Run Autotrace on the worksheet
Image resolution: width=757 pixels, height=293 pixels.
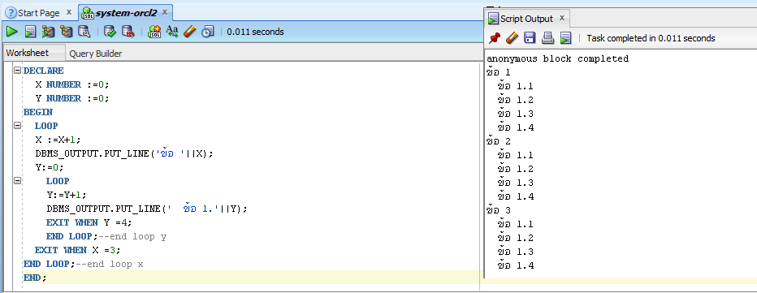tap(48, 32)
